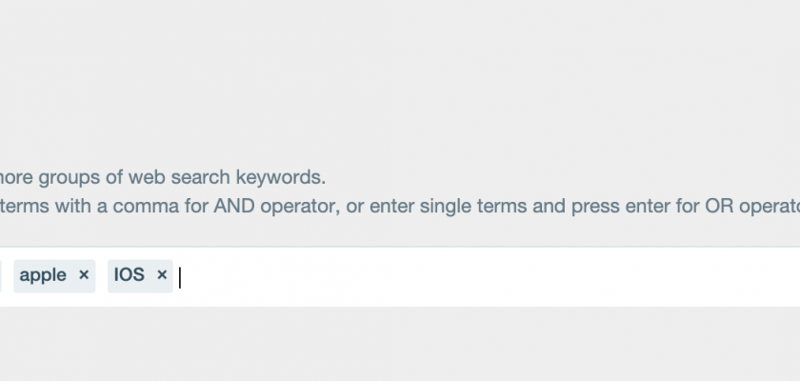Click the word "operator" following AND

[303, 205]
